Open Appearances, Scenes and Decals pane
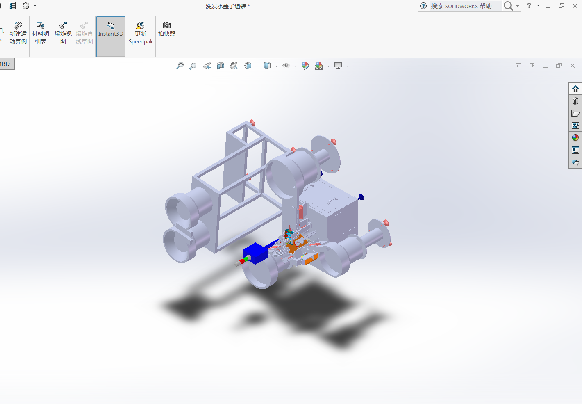582x404 pixels. [575, 138]
